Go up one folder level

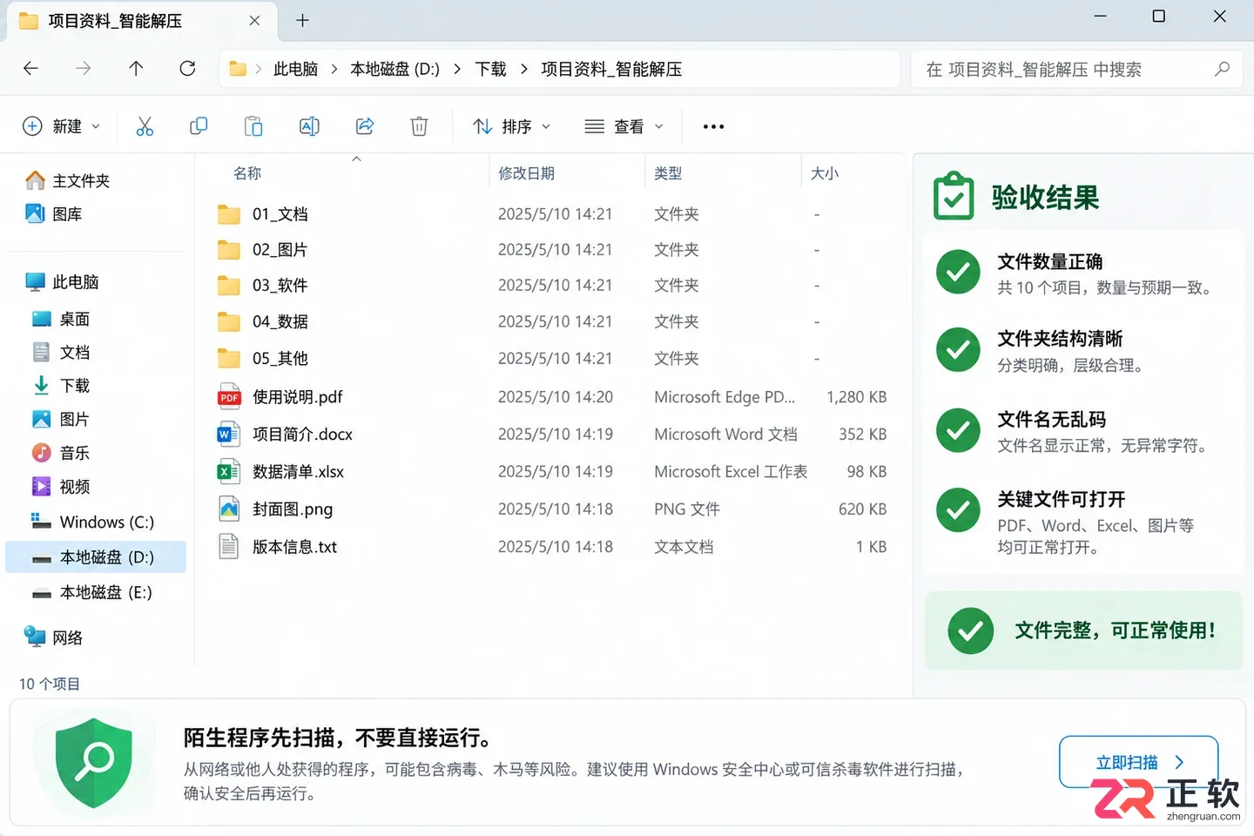click(136, 69)
